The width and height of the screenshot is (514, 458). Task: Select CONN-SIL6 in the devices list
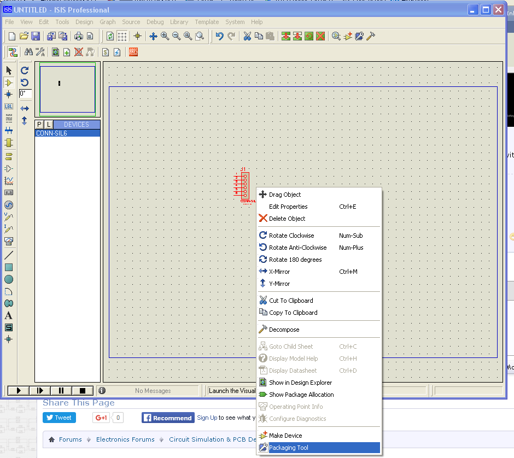coord(67,133)
